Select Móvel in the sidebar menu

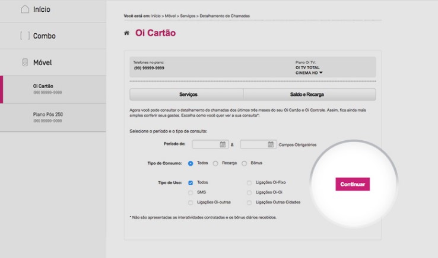(x=53, y=62)
